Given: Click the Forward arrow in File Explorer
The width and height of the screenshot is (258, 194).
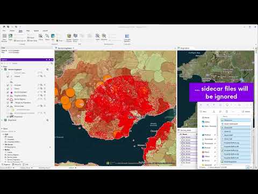Looking at the screenshot, I should pos(207,105).
